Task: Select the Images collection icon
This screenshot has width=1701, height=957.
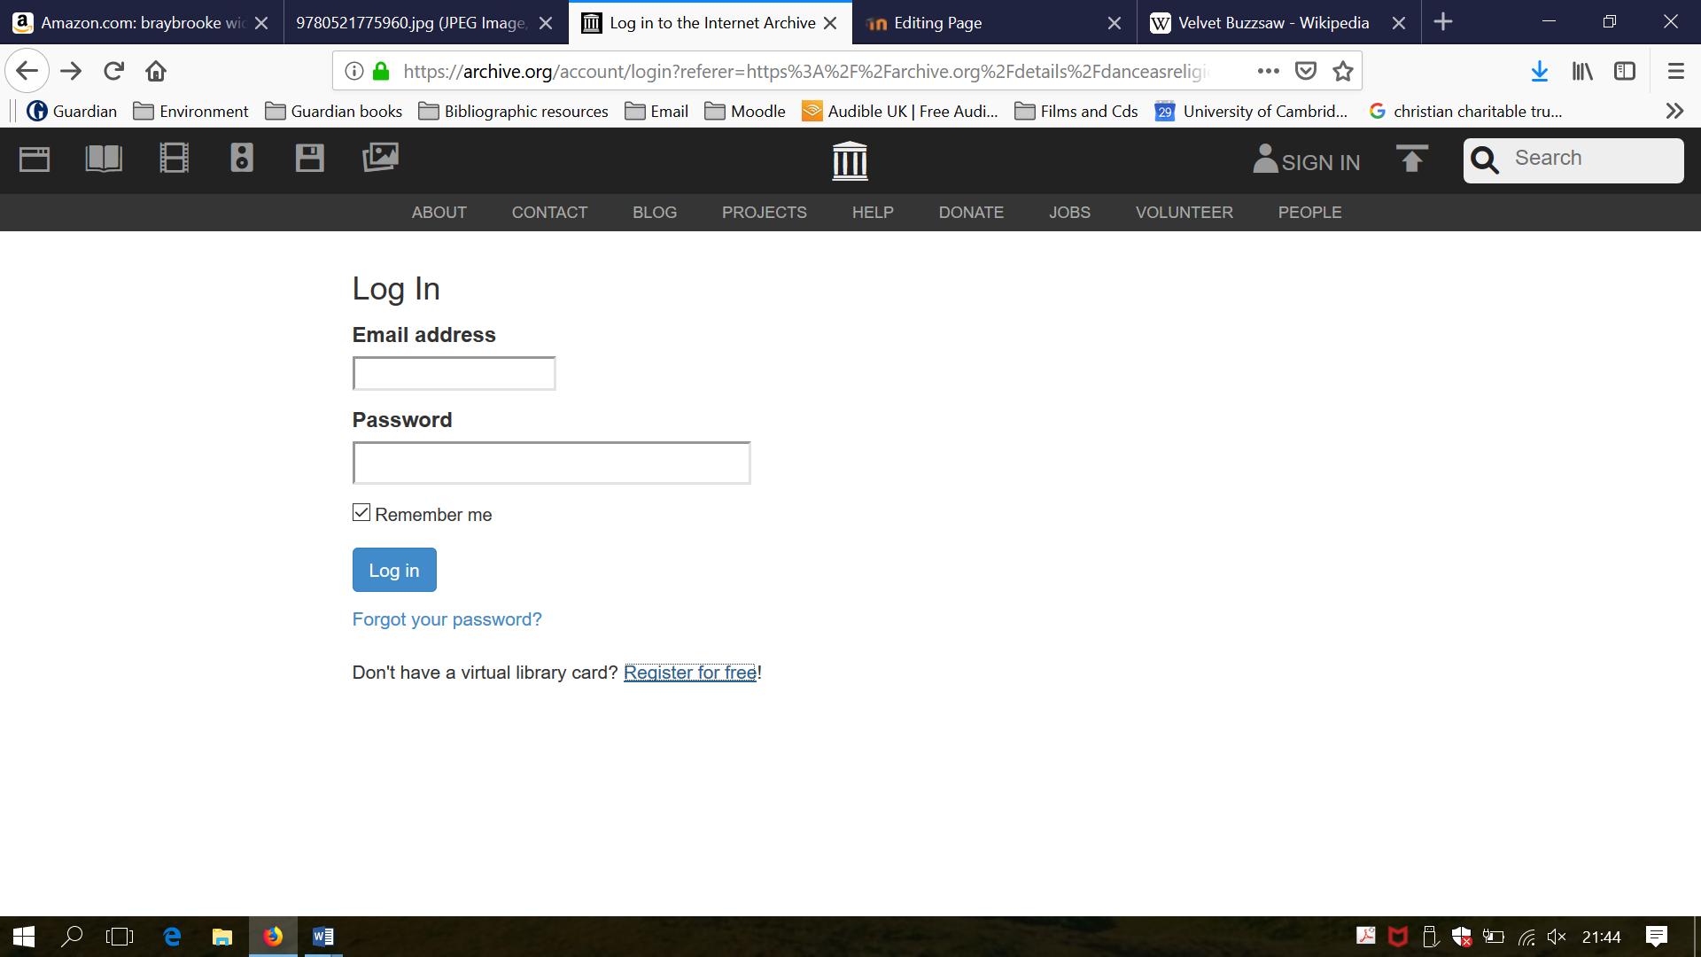Action: coord(380,159)
